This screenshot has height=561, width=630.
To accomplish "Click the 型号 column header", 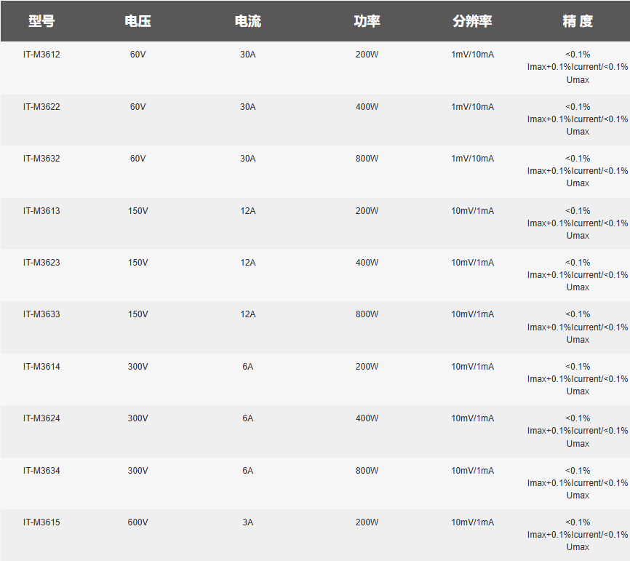I will click(x=41, y=21).
